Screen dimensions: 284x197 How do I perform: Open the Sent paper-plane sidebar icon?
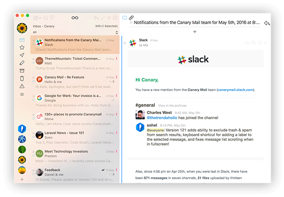pyautogui.click(x=22, y=55)
